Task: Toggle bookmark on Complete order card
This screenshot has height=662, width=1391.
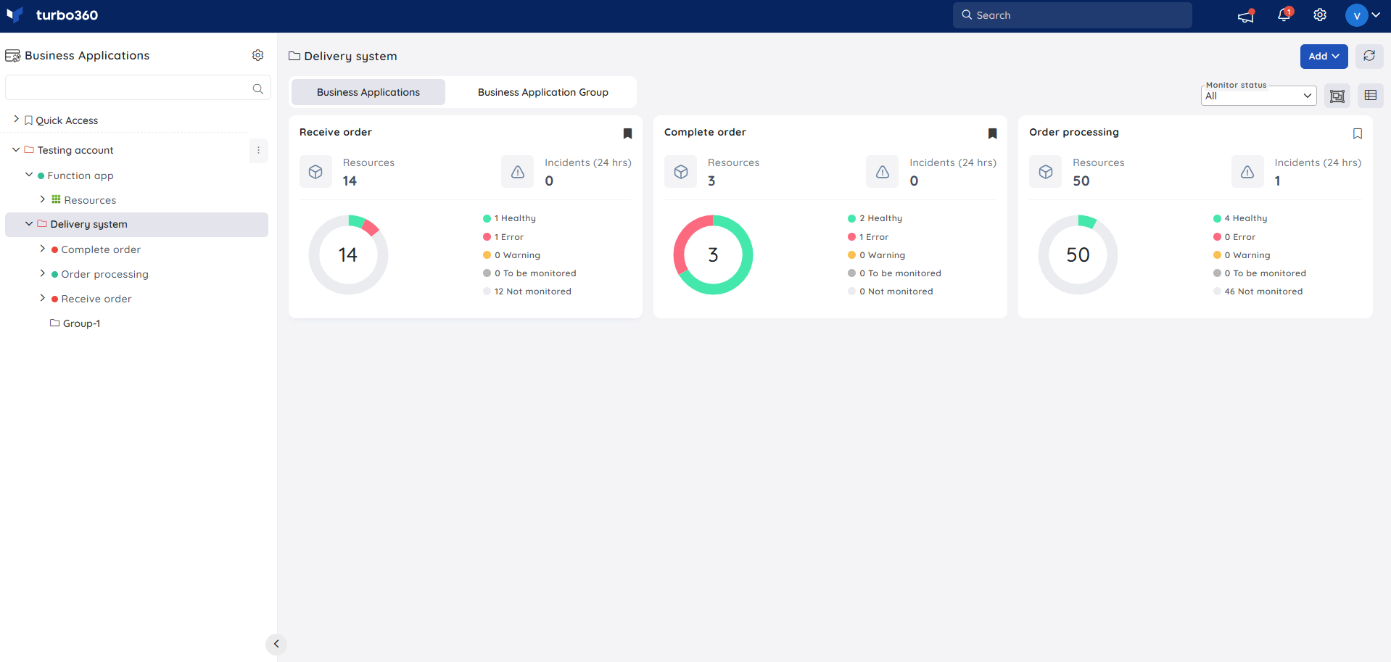Action: (993, 133)
